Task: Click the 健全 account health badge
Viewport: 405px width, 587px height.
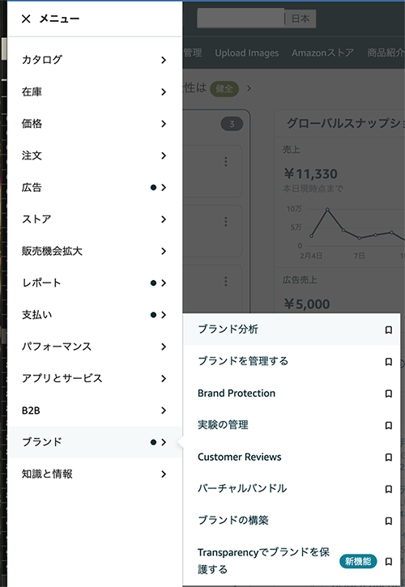Action: click(x=224, y=89)
